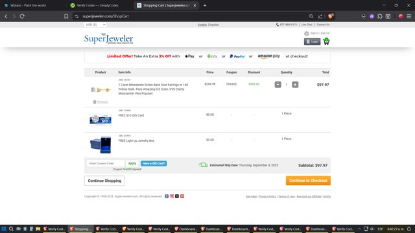The height and width of the screenshot is (233, 415).
Task: Click the ESP keyboard language indicator
Action: (381, 228)
